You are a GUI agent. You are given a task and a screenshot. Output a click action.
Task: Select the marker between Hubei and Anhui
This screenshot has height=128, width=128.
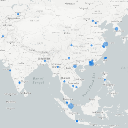coord(92,45)
